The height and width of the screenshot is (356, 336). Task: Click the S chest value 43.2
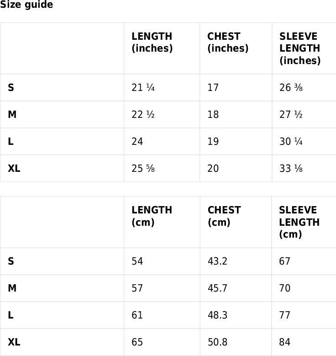point(217,261)
